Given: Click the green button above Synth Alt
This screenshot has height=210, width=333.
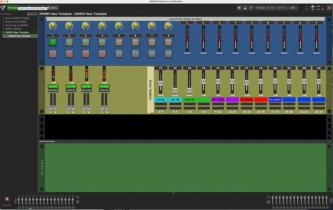Looking at the screenshot, I should coord(71,87).
